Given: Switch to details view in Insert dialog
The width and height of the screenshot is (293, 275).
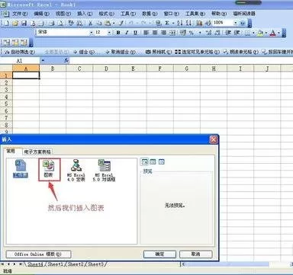Looking at the screenshot, I should point(162,161).
